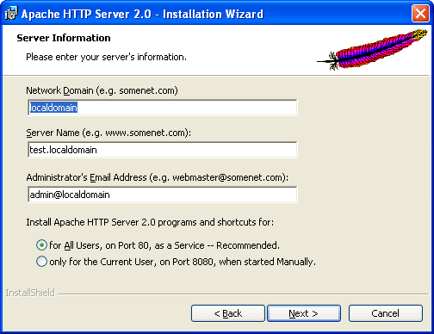Go to the next step with Next >
The height and width of the screenshot is (334, 434).
tap(304, 313)
